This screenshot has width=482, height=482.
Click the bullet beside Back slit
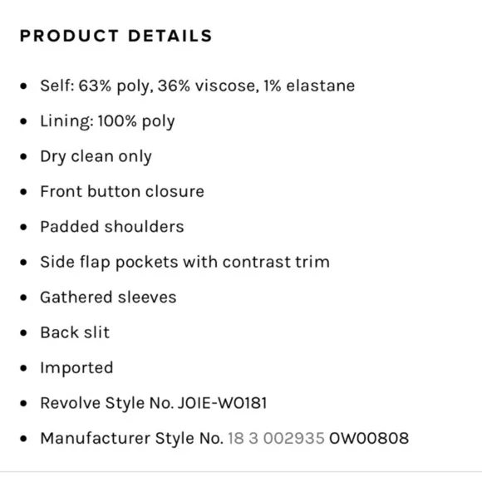pyautogui.click(x=23, y=333)
